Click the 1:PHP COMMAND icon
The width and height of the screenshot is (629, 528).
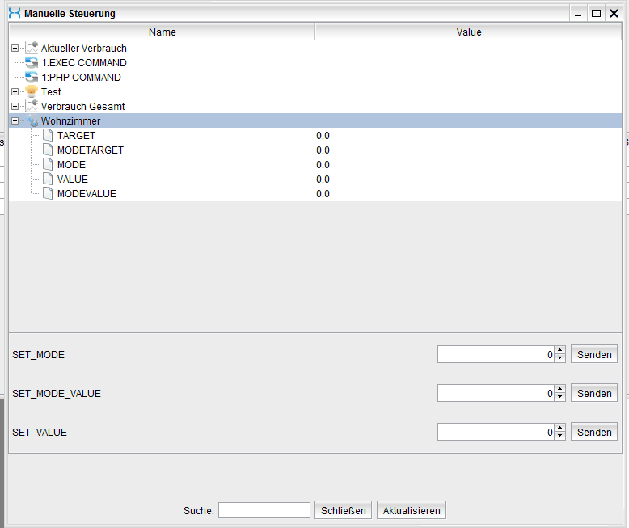pos(32,78)
